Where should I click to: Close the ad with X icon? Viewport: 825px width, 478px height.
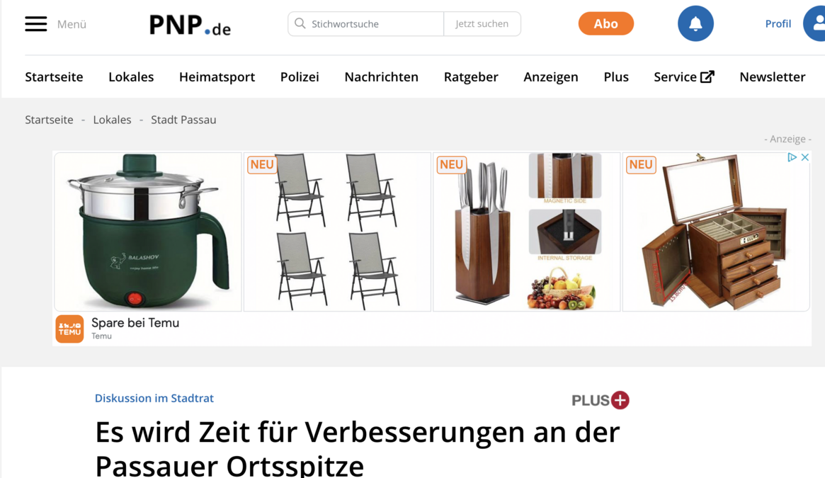[x=805, y=157]
